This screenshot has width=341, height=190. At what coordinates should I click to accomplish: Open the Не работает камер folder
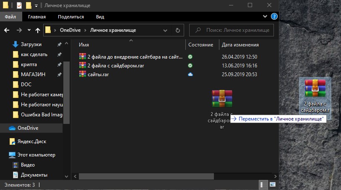(x=37, y=95)
